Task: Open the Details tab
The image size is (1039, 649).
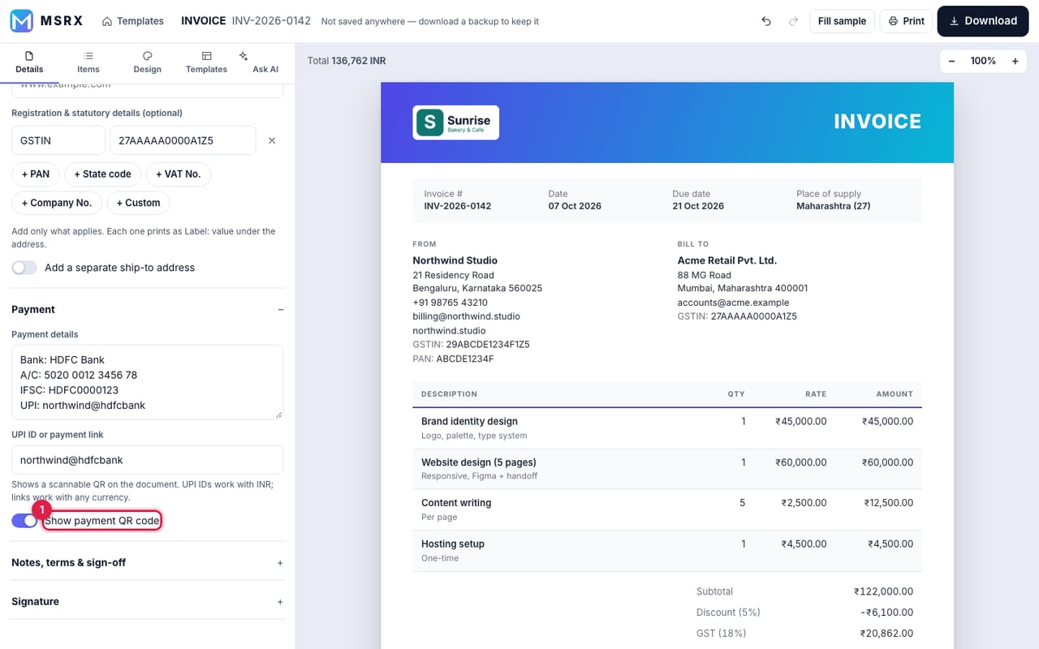Action: (x=29, y=62)
